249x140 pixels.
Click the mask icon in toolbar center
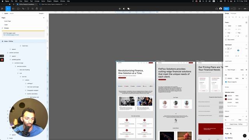pyautogui.click(x=124, y=9)
